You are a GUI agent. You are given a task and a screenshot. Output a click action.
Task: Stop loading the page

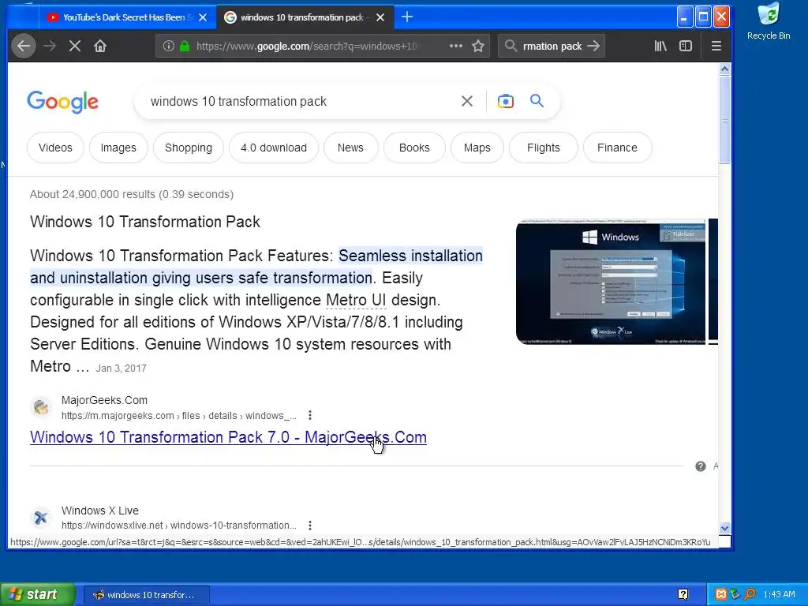pyautogui.click(x=75, y=46)
